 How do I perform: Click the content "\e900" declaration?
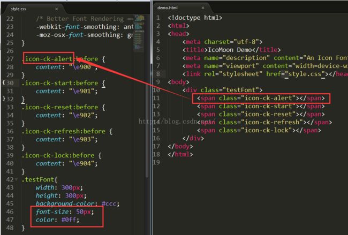66,67
